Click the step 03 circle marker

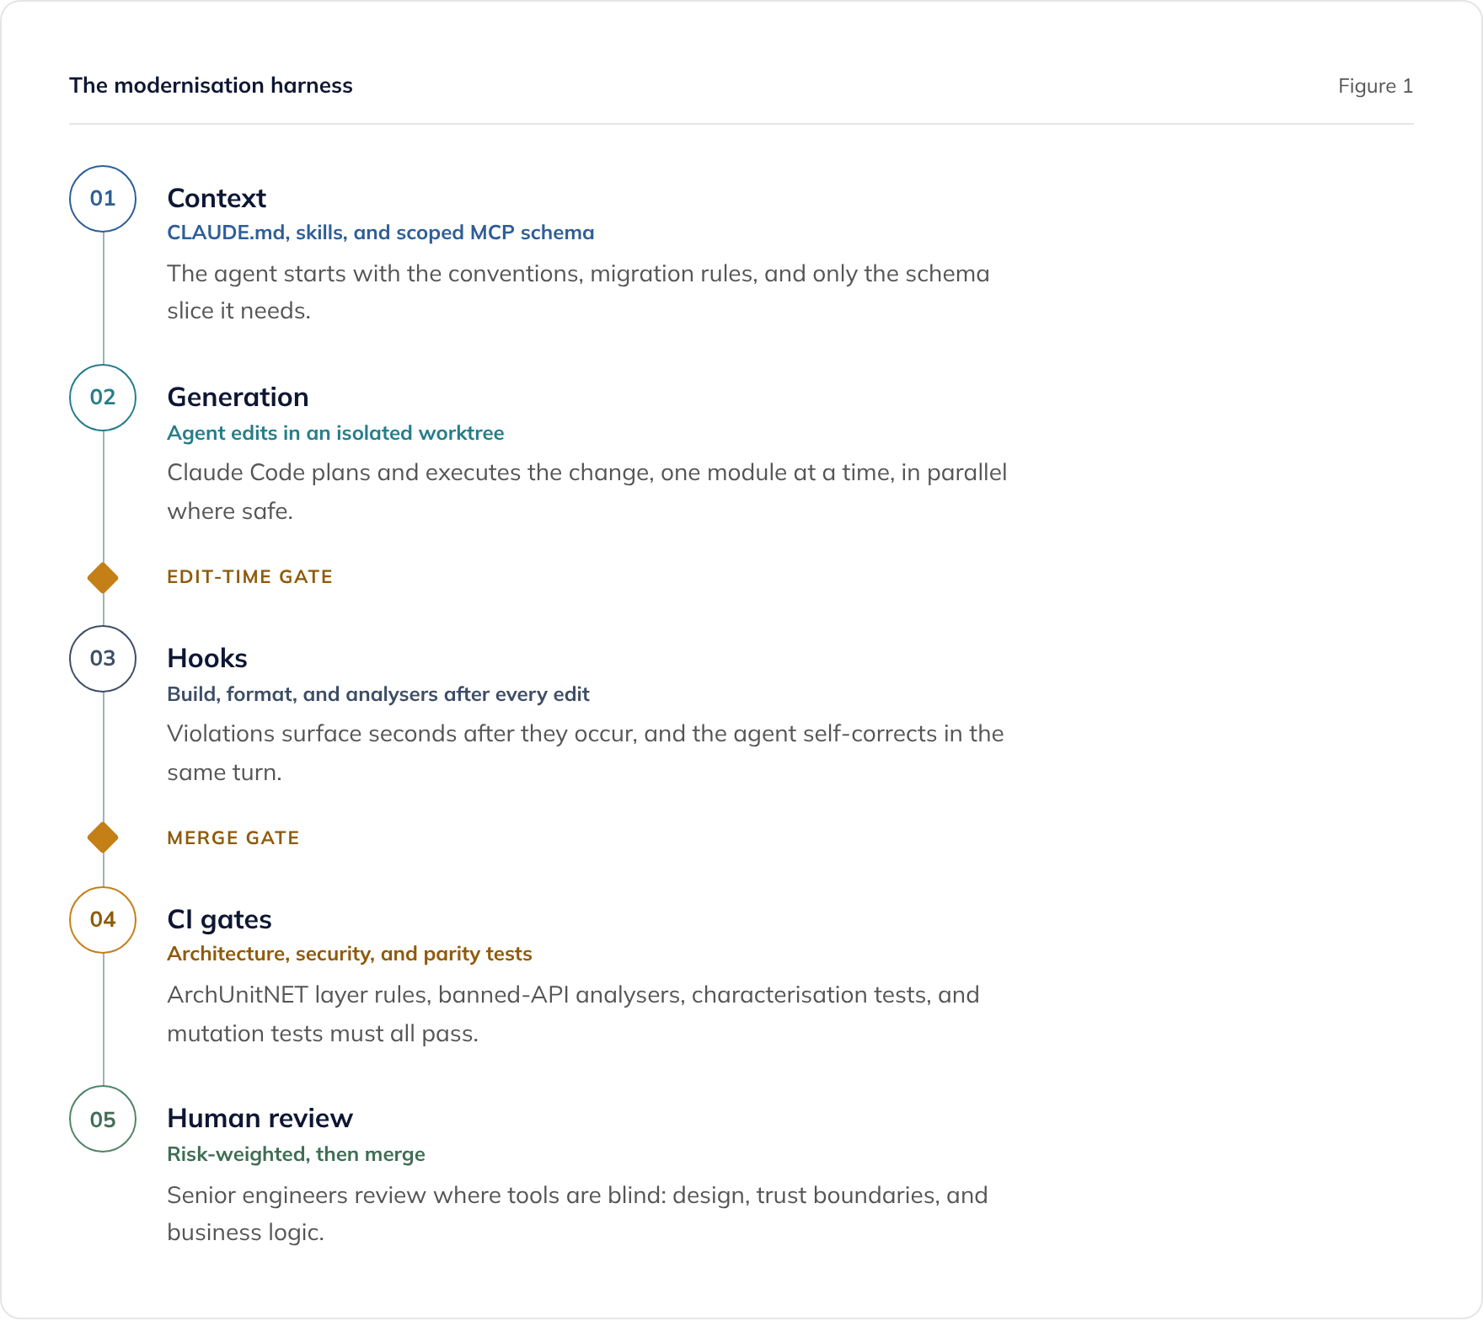coord(103,659)
